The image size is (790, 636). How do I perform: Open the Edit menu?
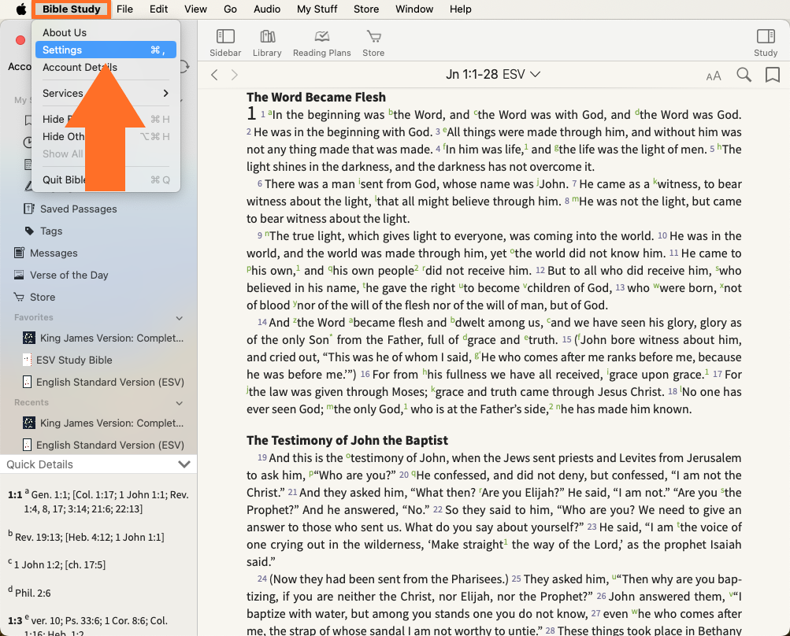click(x=158, y=9)
